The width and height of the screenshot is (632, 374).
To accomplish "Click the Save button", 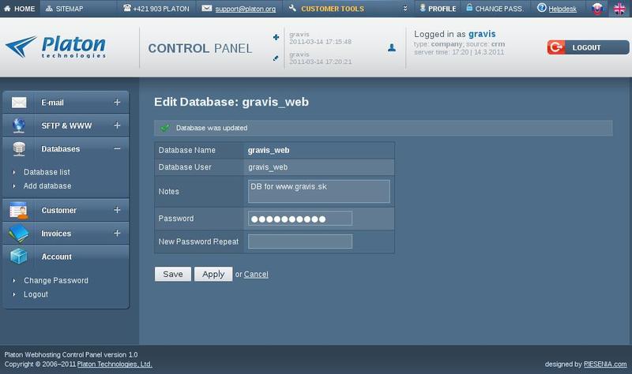I will click(172, 274).
